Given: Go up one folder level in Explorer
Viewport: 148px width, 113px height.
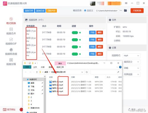Looking at the screenshot, I should 37,72.
